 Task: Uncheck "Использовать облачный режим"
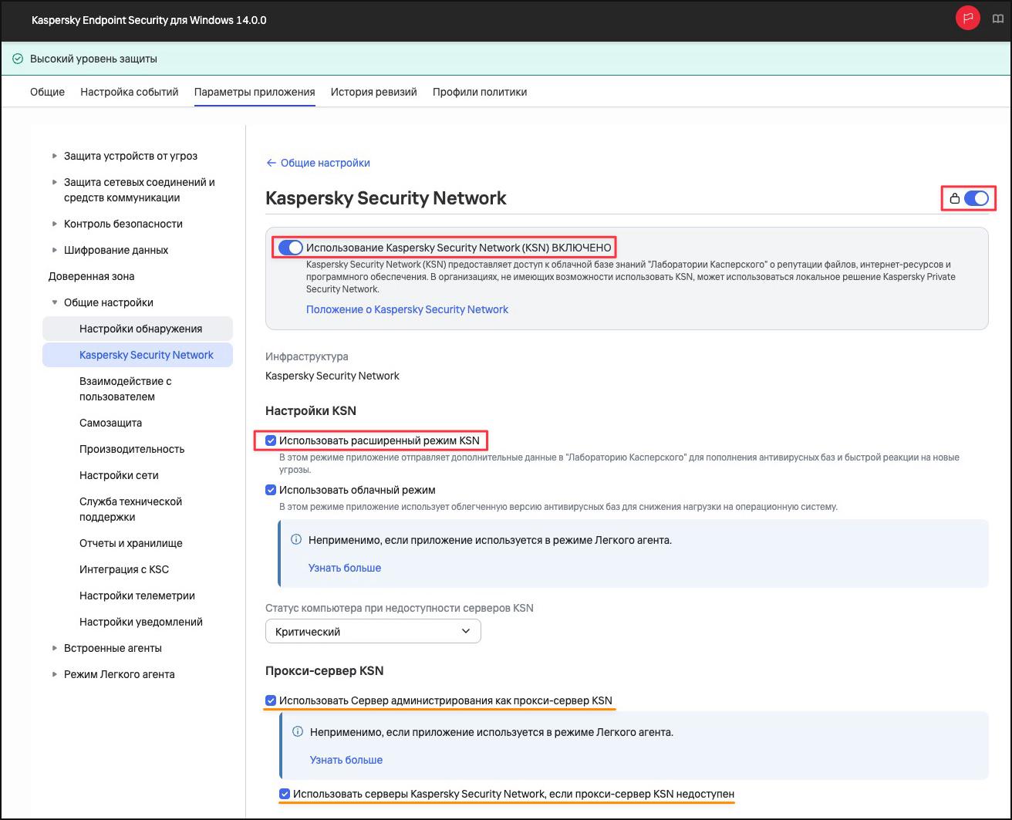click(271, 490)
